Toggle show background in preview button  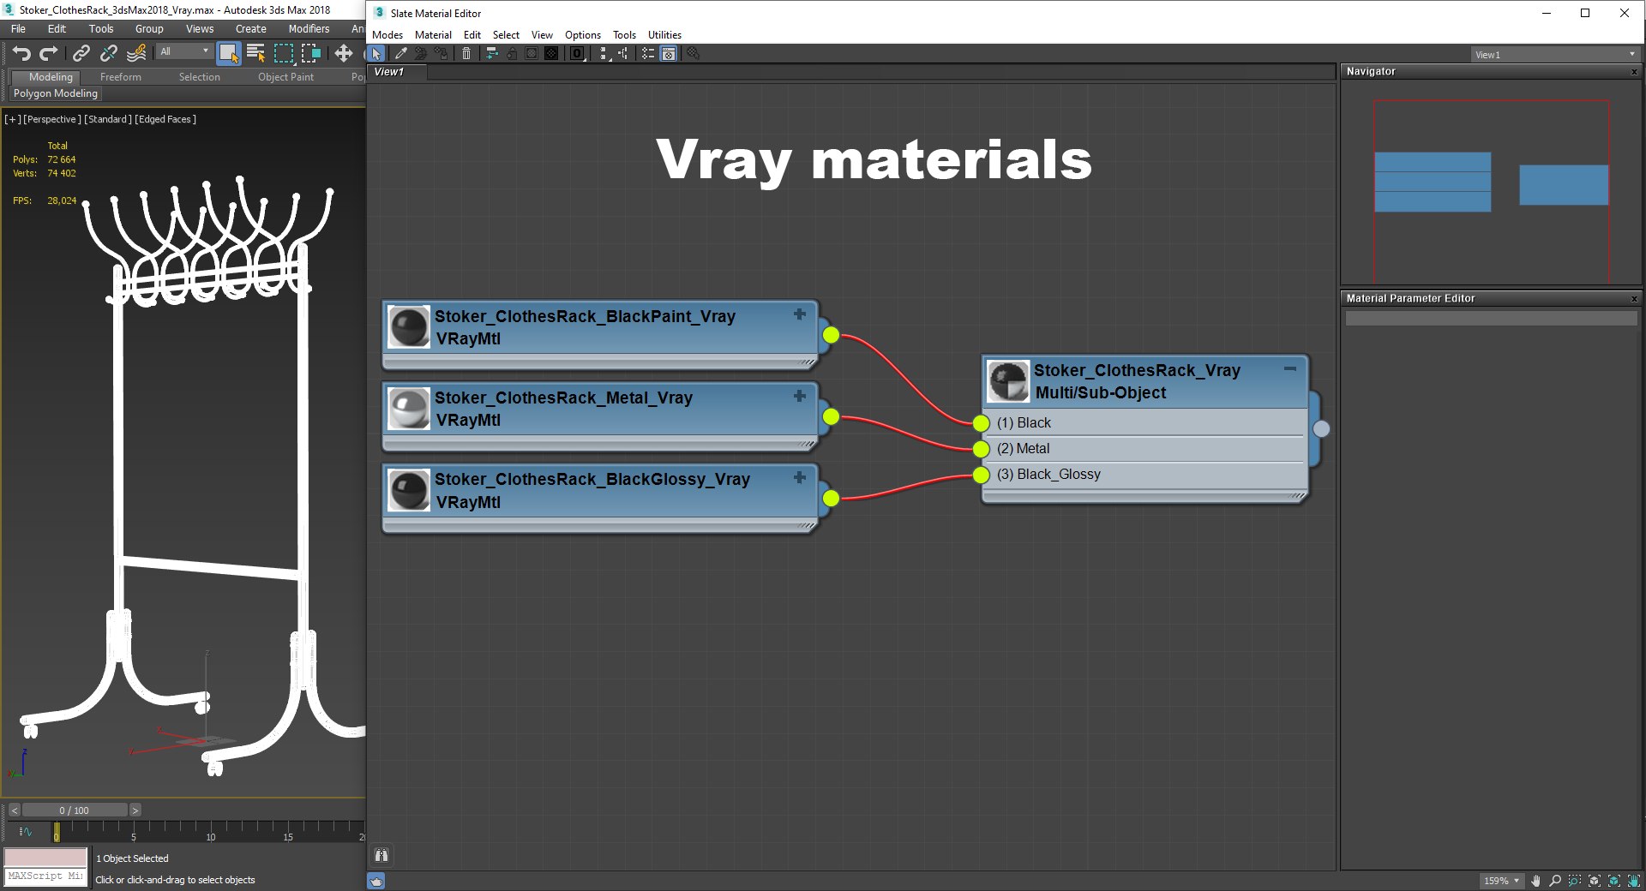(x=551, y=53)
